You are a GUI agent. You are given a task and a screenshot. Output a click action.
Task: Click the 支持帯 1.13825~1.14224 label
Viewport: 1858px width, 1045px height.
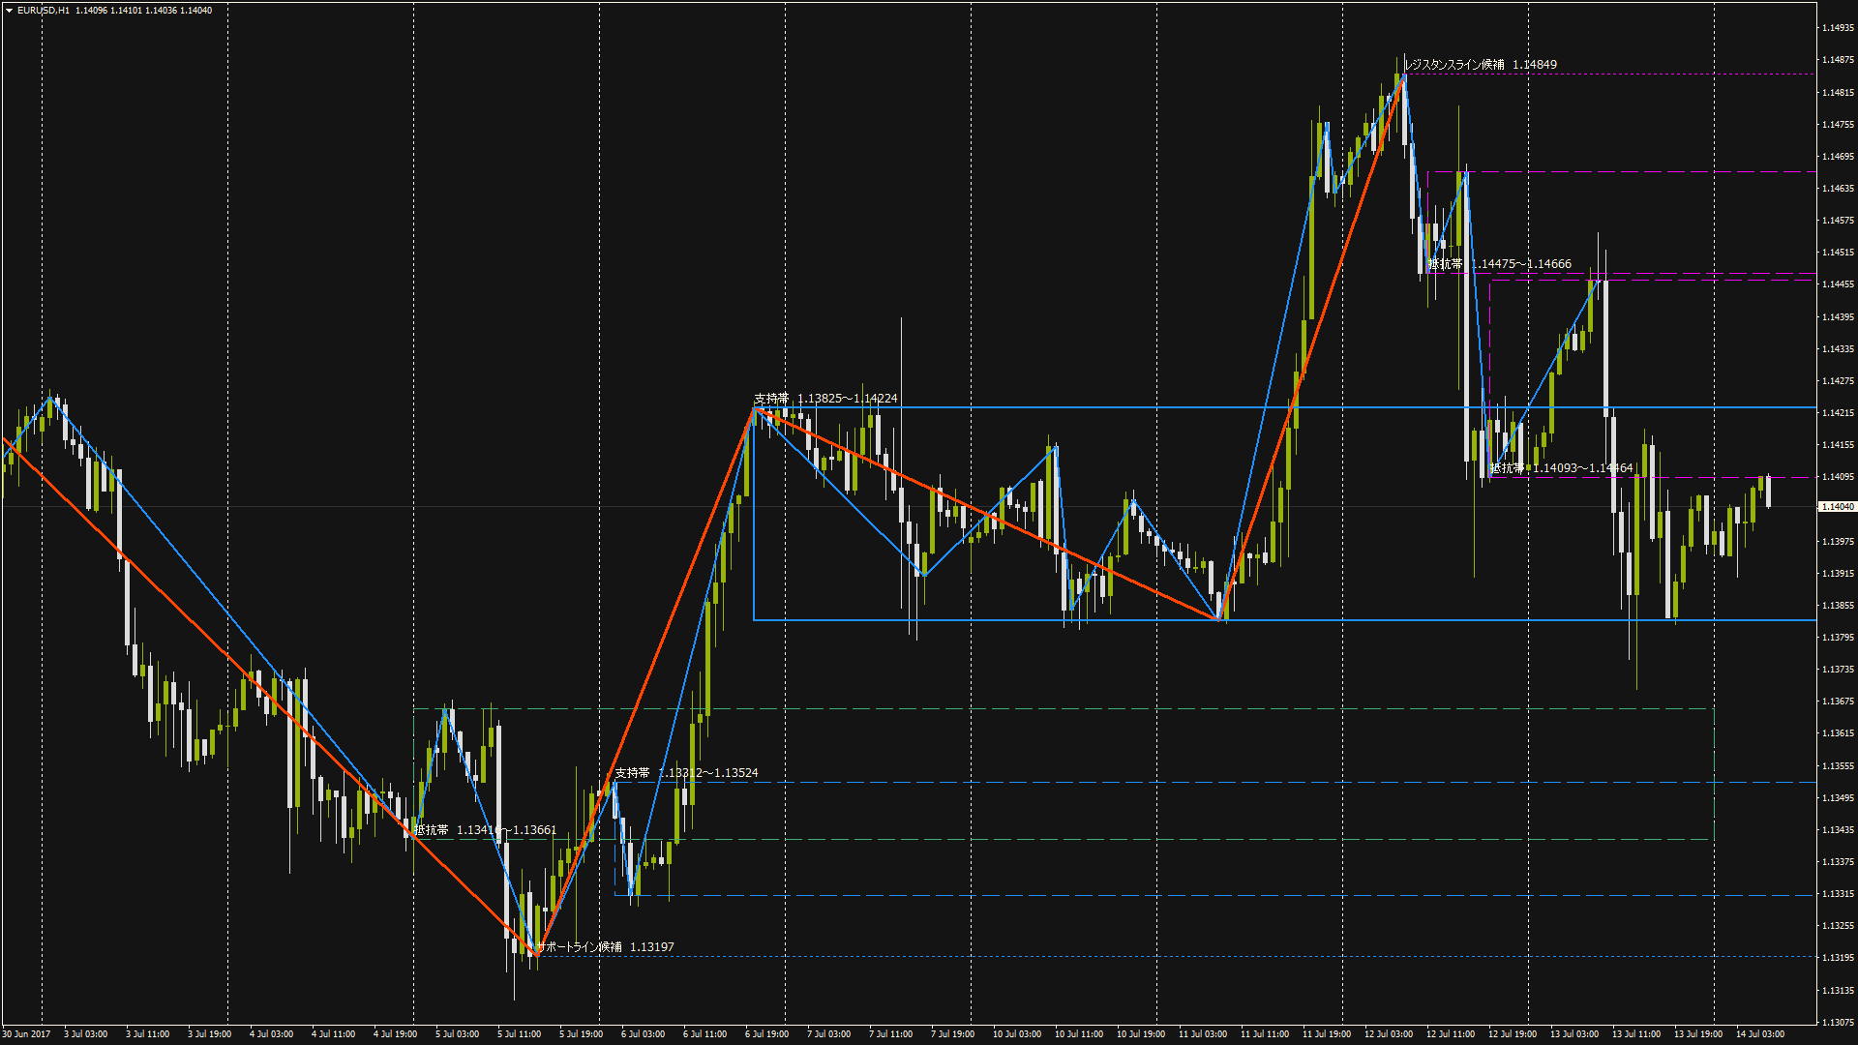[825, 399]
